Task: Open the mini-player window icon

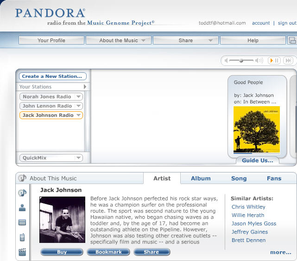Action: point(292,40)
